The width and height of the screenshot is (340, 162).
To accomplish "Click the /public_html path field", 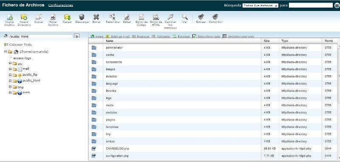I will (40, 36).
